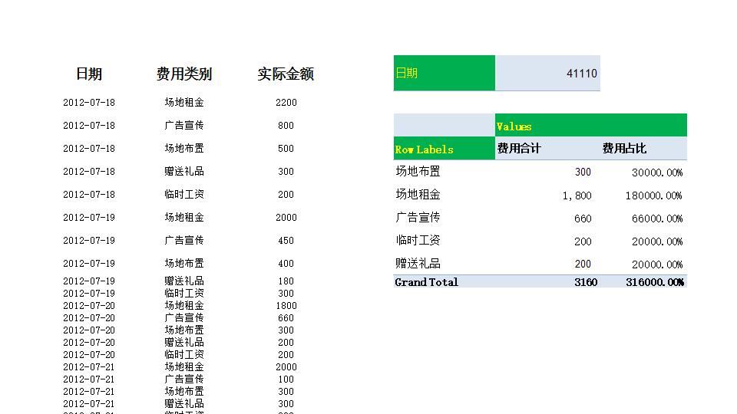Click the pivot row label 广告宣传
Viewport: 737px width, 414px height.
click(418, 217)
